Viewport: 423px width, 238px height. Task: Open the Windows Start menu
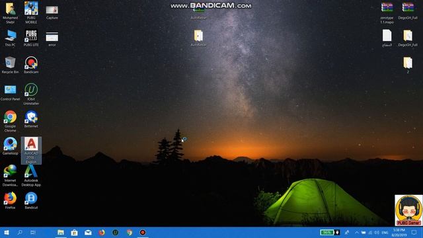pyautogui.click(x=7, y=232)
